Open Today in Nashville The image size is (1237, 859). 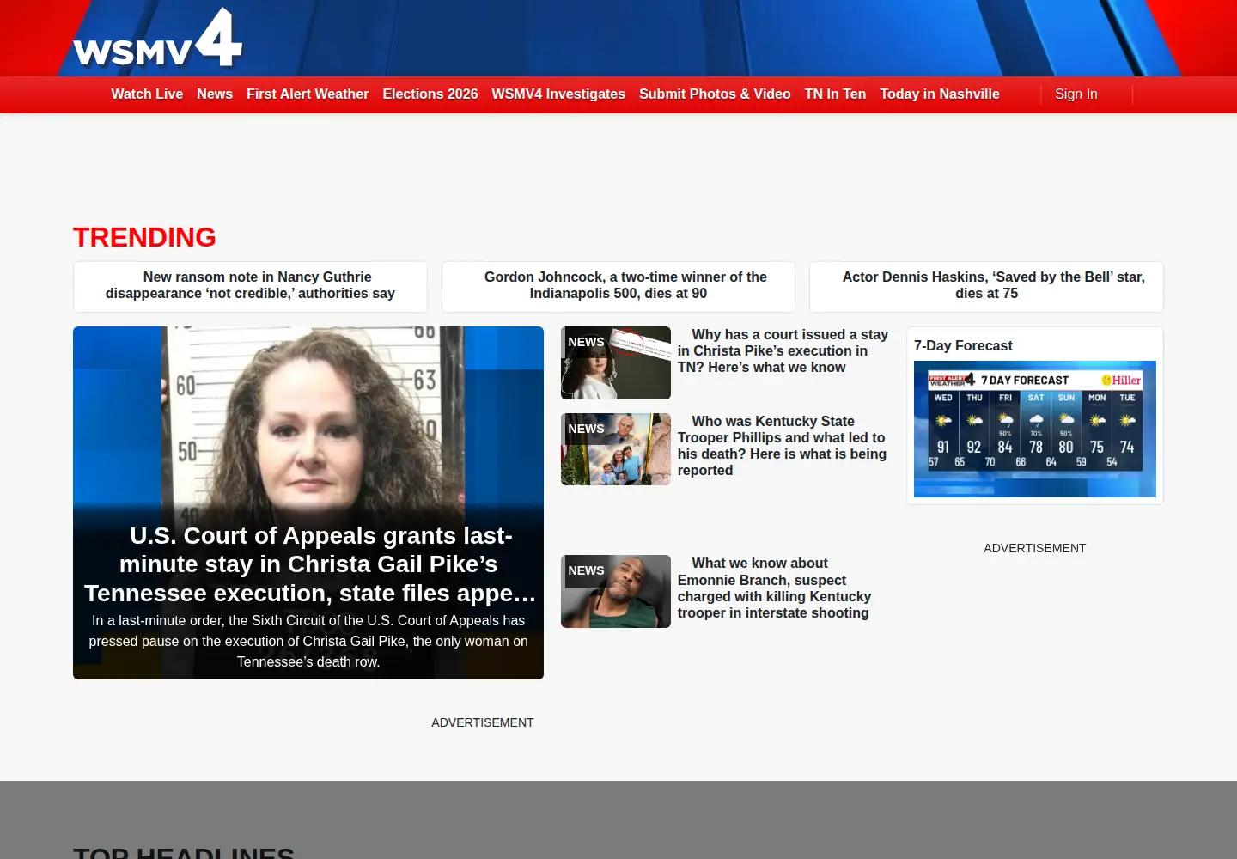(940, 94)
